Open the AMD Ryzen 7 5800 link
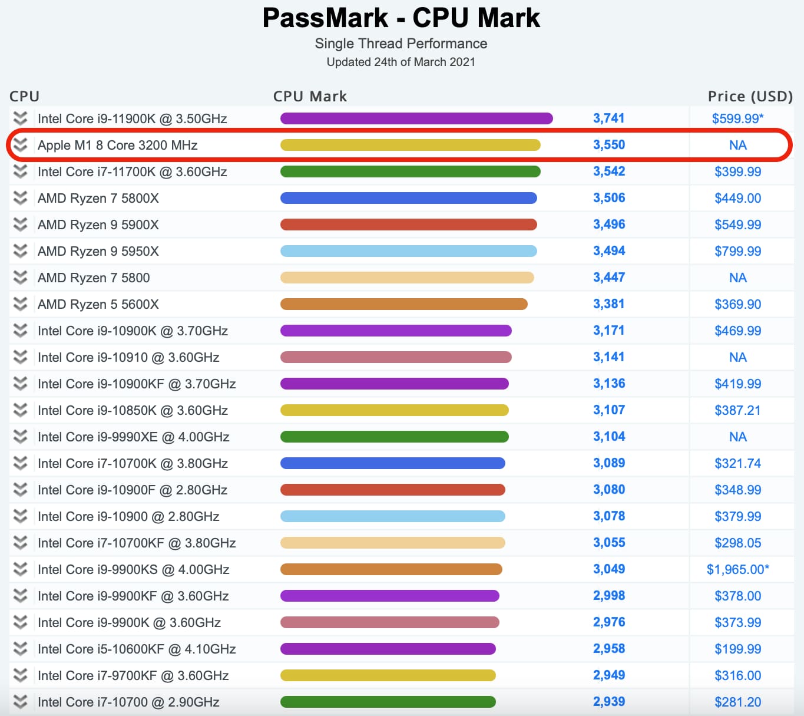Image resolution: width=804 pixels, height=716 pixels. coord(94,278)
